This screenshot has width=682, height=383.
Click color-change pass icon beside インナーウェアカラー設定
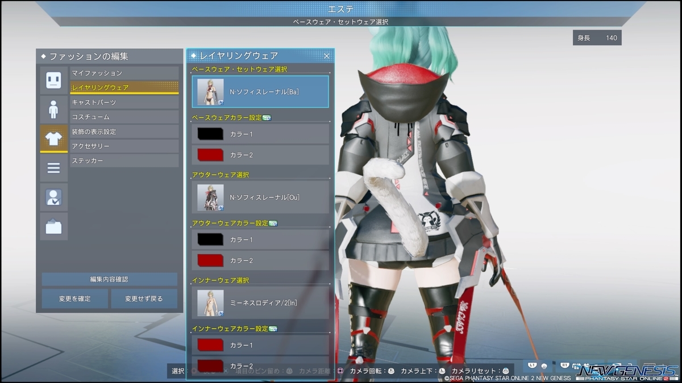pos(273,329)
